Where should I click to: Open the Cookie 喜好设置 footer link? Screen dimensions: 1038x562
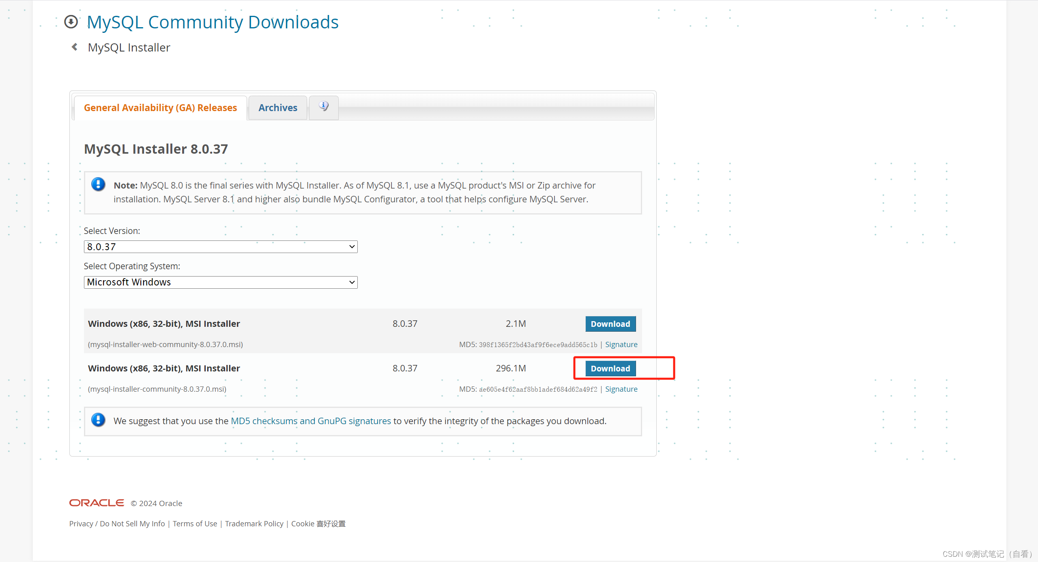click(318, 524)
